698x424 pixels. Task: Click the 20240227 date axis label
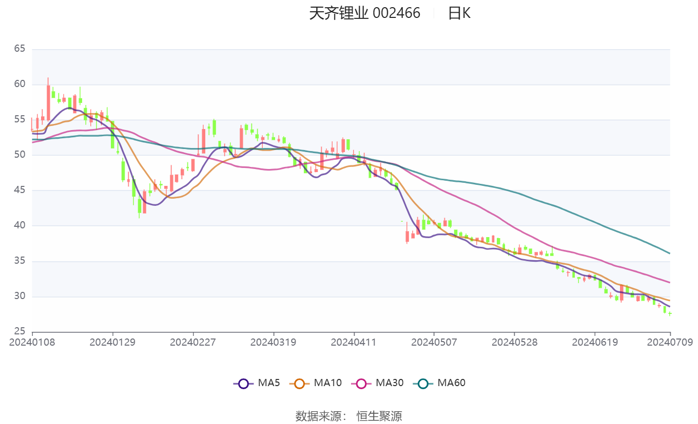pos(193,342)
